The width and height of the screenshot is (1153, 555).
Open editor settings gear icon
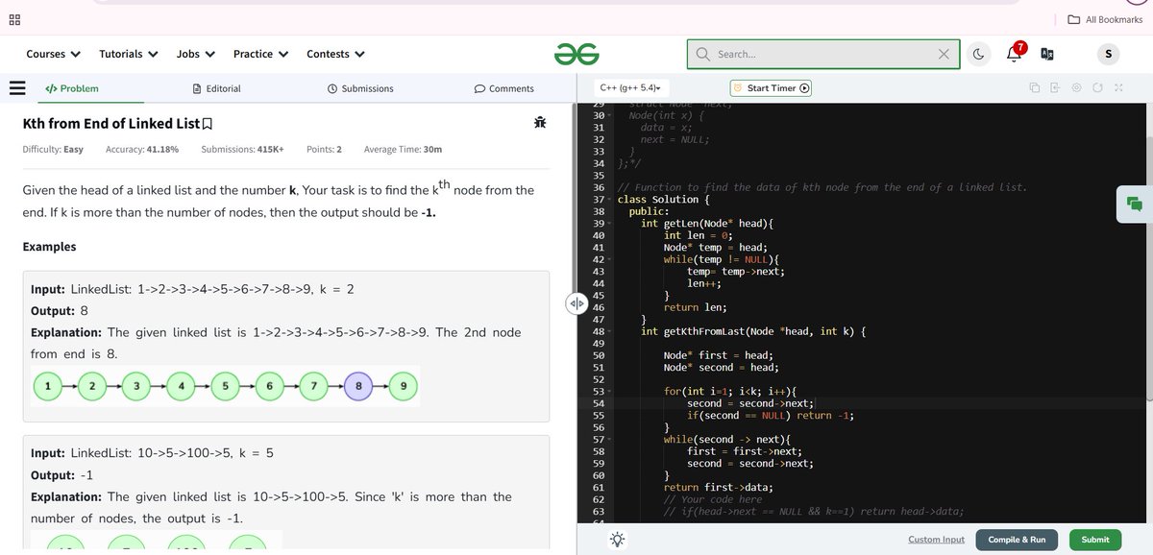click(1076, 88)
